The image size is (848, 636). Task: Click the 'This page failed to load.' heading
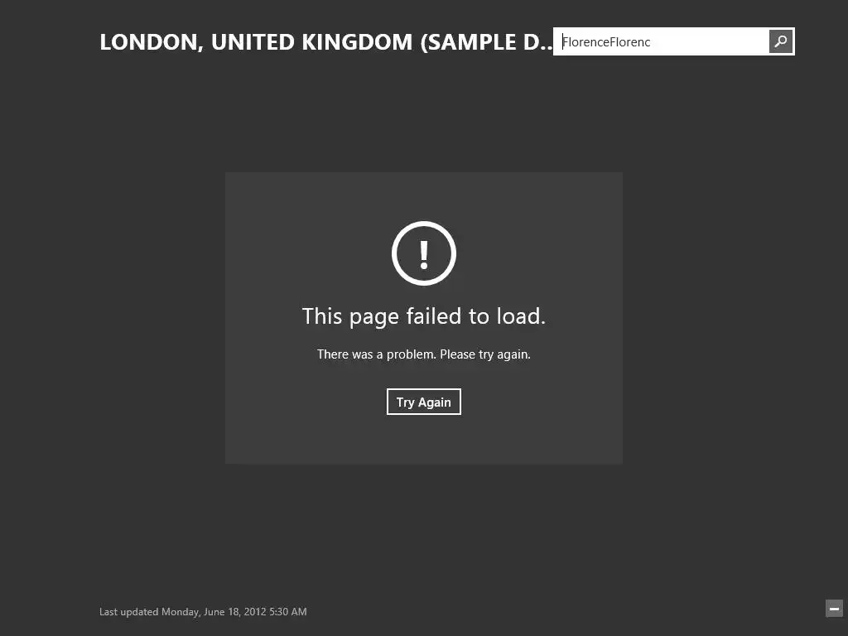(424, 316)
